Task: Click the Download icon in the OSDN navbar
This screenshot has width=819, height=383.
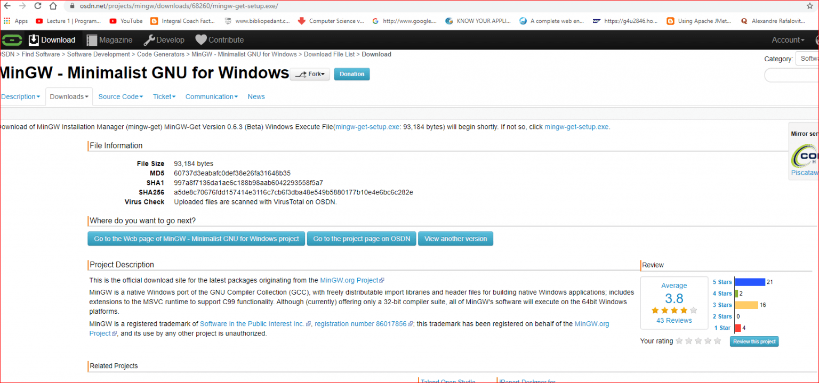Action: click(33, 39)
